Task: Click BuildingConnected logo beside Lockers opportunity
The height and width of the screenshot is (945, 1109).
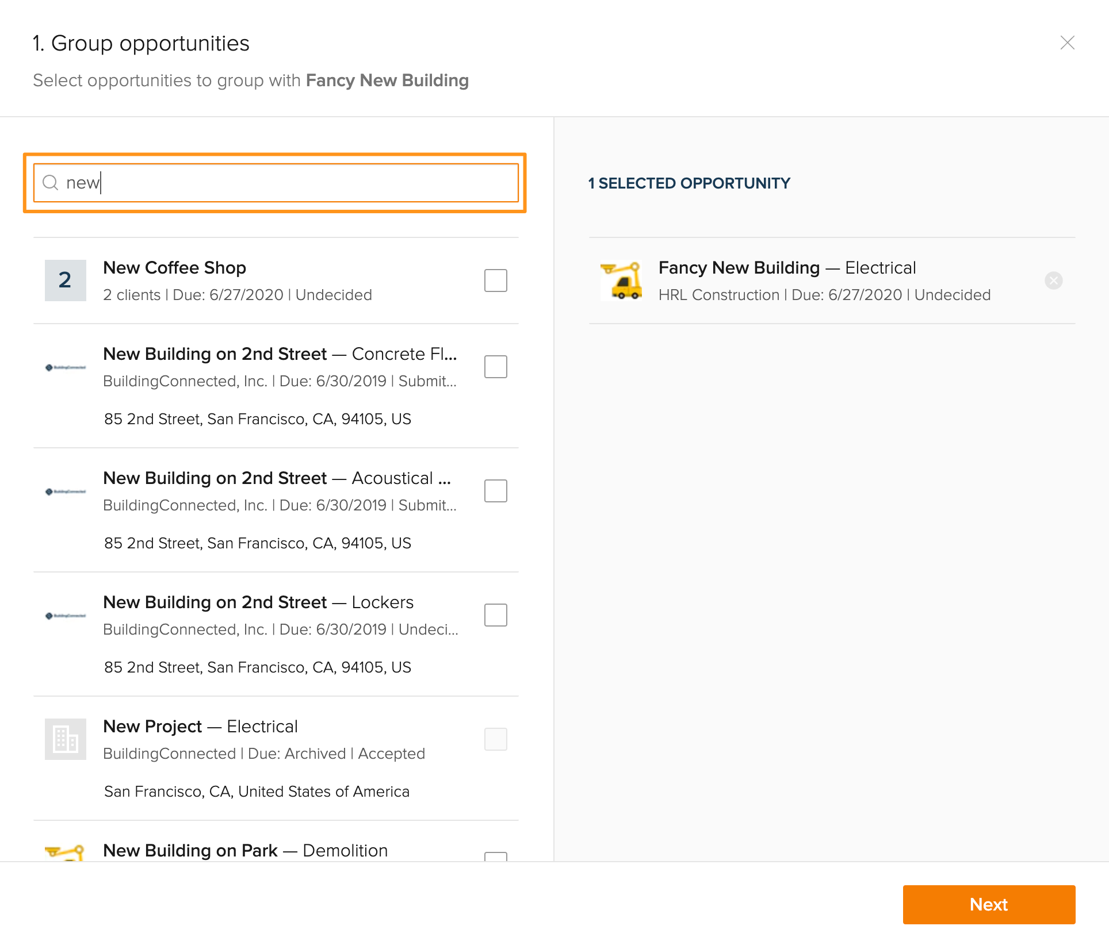Action: coord(65,616)
